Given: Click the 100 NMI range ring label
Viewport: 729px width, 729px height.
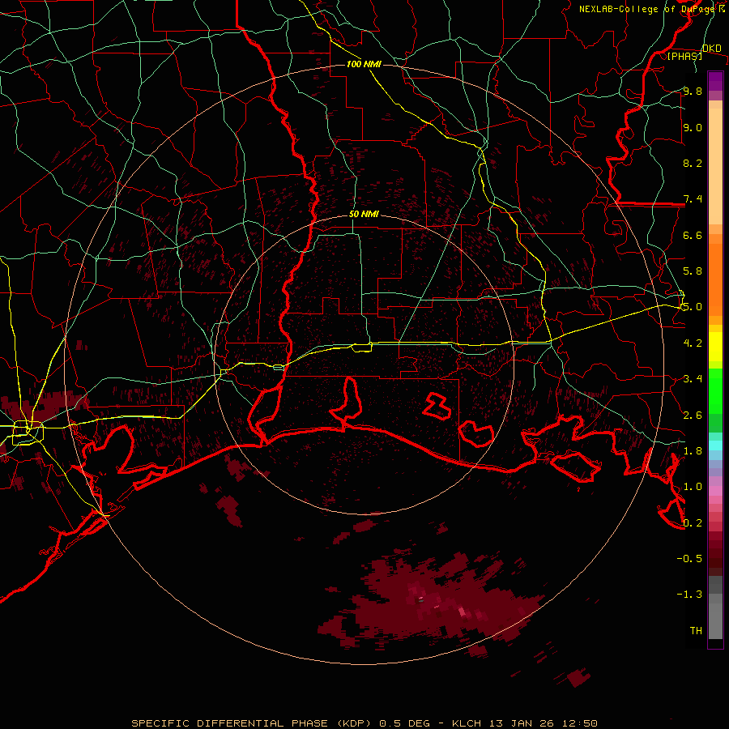Looking at the screenshot, I should click(364, 64).
